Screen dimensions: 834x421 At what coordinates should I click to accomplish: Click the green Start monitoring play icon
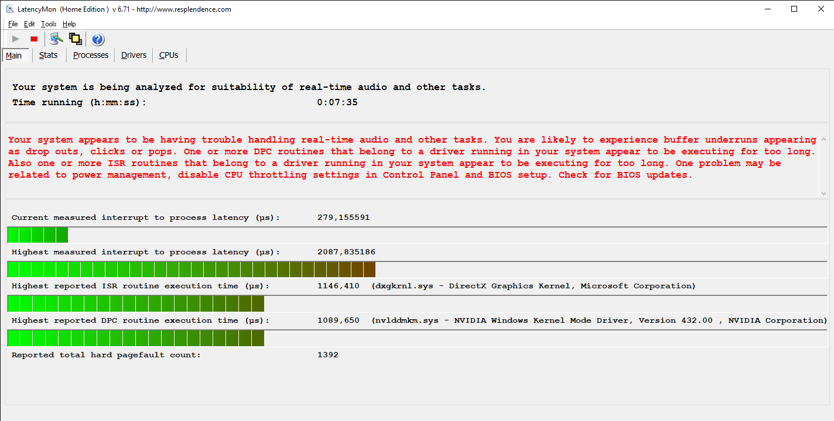[x=16, y=39]
